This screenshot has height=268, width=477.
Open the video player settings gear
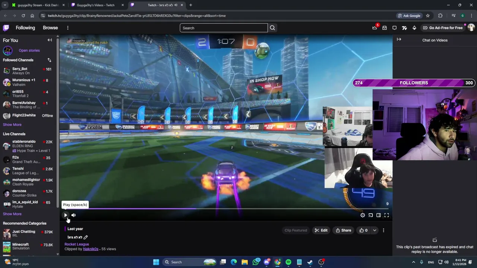coord(363,215)
